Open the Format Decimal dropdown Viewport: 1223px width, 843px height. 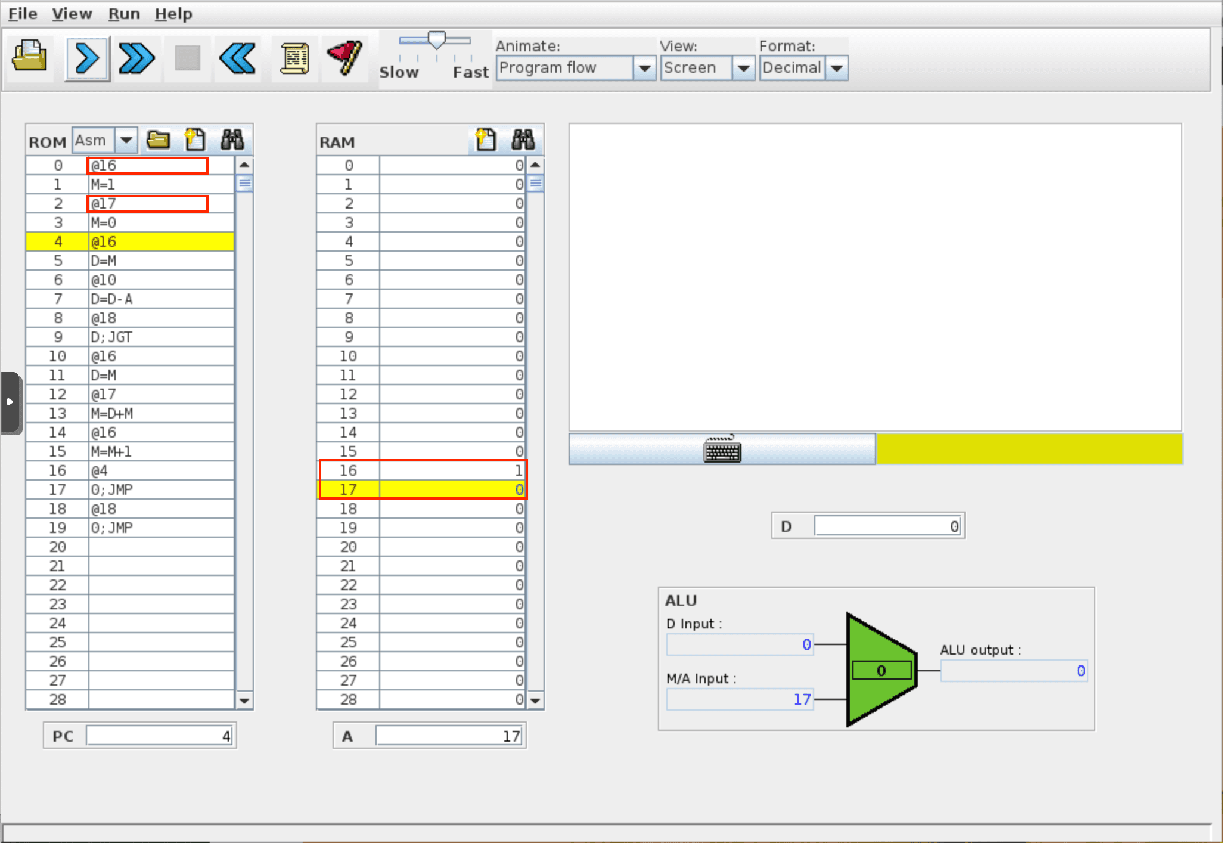(x=836, y=68)
